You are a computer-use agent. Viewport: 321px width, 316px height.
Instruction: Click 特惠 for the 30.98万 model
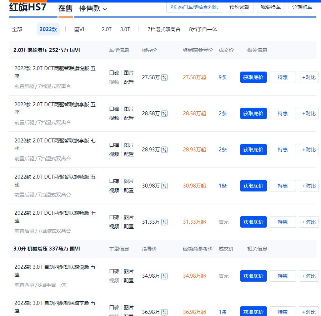[x=282, y=186]
